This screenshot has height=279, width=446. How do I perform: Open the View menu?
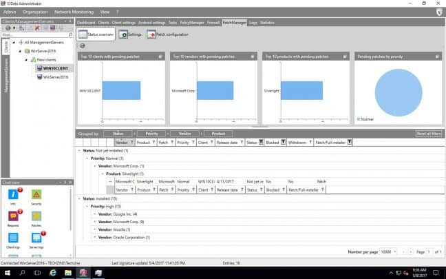coord(105,12)
